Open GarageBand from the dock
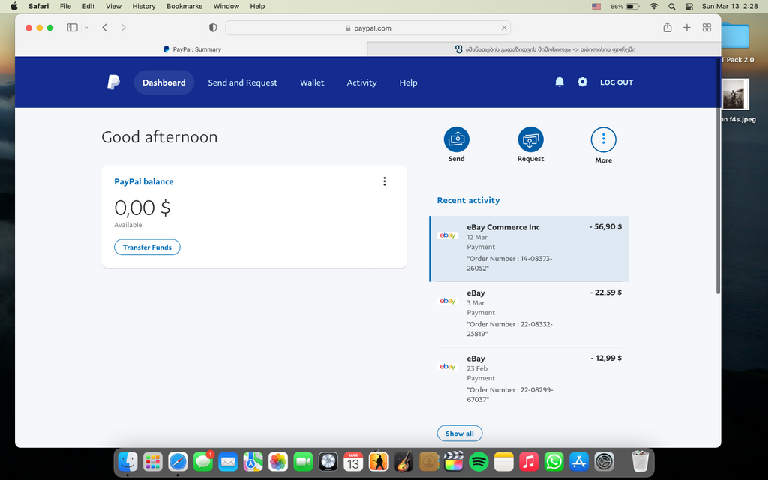The image size is (768, 480). click(403, 461)
